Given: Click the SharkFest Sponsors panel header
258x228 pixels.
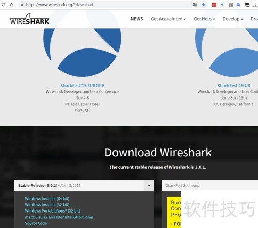Looking at the screenshot, I should coord(210,186).
